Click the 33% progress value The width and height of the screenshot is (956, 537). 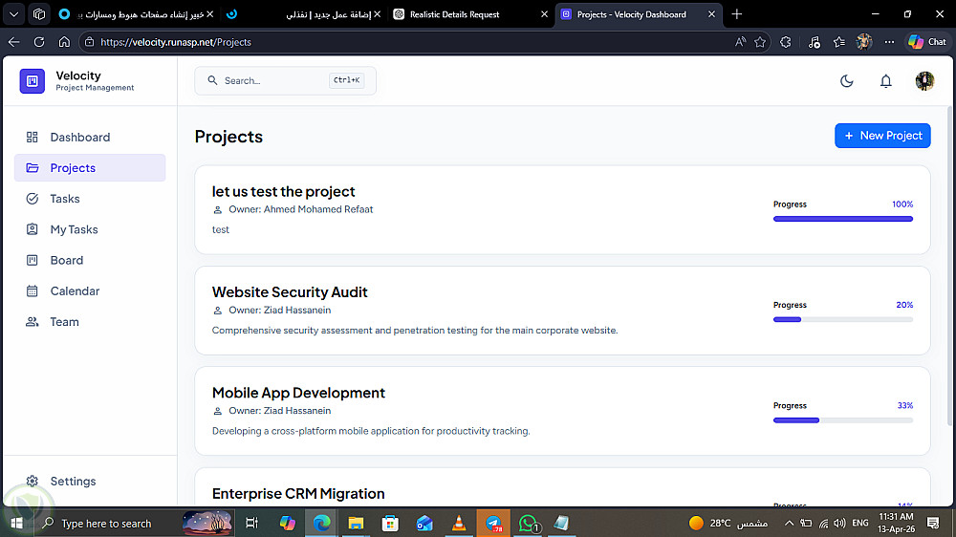(904, 405)
